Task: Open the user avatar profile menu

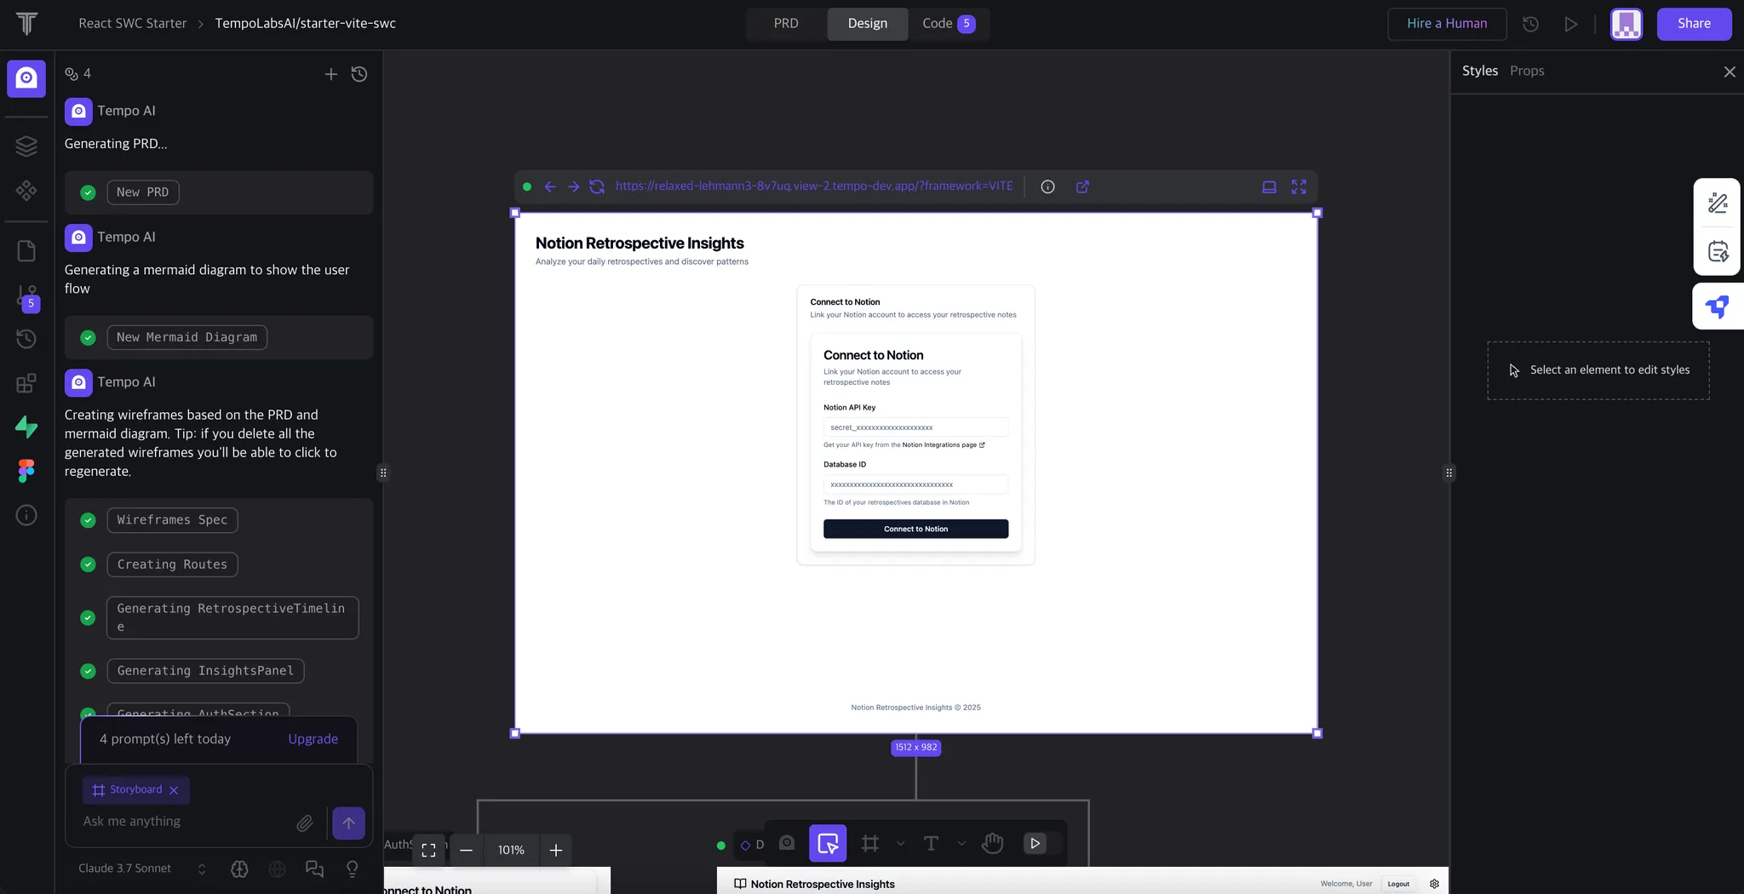Action: 1626,24
